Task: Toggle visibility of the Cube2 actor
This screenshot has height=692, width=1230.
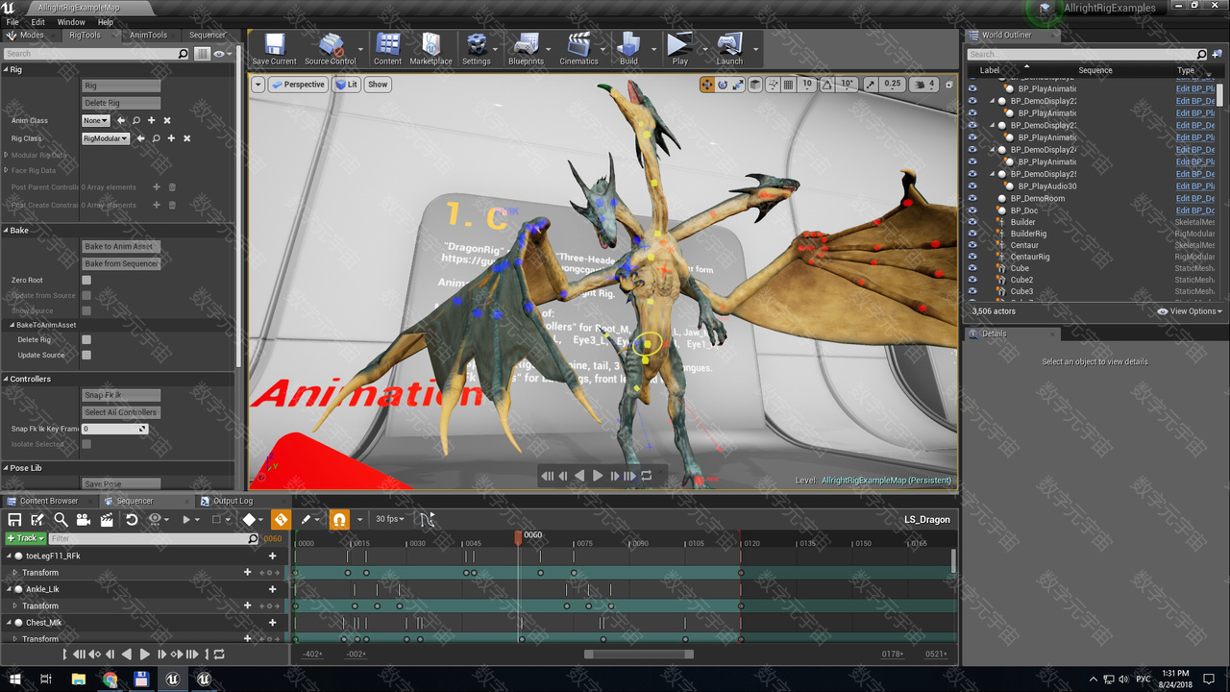Action: coord(972,280)
